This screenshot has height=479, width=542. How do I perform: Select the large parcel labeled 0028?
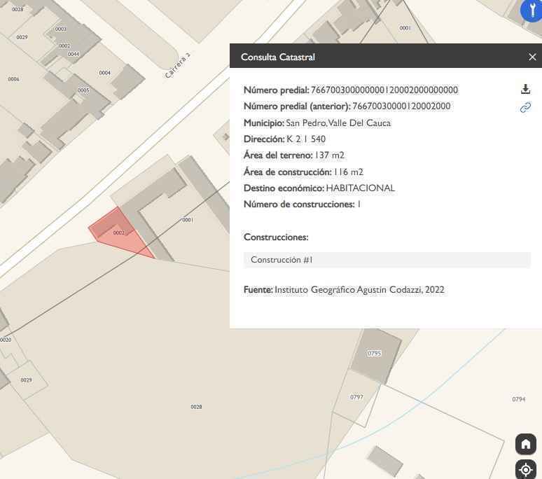pyautogui.click(x=196, y=407)
